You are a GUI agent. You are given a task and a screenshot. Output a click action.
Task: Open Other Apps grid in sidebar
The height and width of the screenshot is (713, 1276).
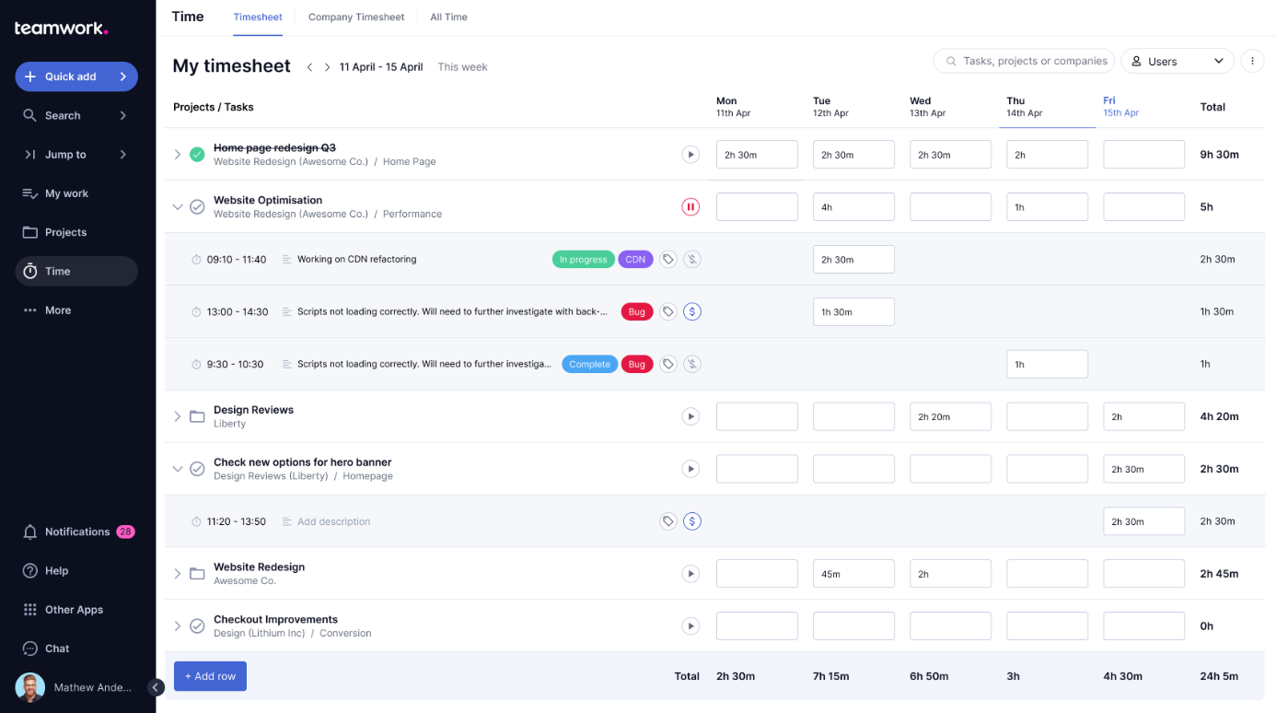[74, 610]
